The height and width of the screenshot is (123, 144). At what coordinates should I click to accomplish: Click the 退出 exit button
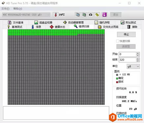tap(116, 15)
